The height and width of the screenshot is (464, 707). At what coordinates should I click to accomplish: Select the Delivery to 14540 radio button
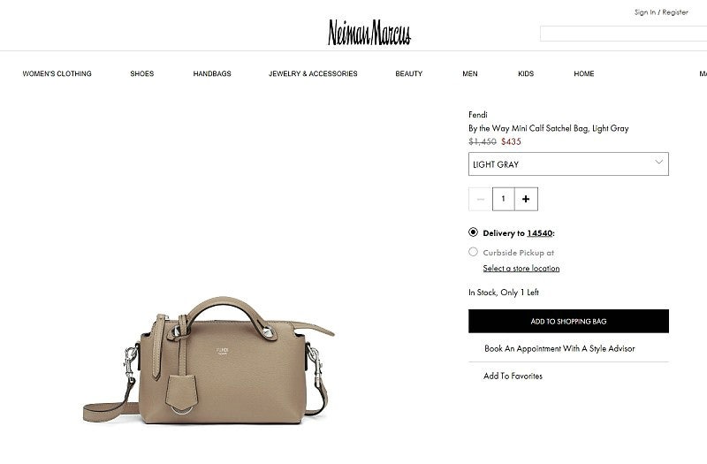(x=473, y=232)
